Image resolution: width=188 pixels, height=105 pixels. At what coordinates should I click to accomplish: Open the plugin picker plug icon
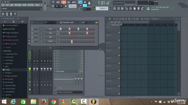point(138,8)
